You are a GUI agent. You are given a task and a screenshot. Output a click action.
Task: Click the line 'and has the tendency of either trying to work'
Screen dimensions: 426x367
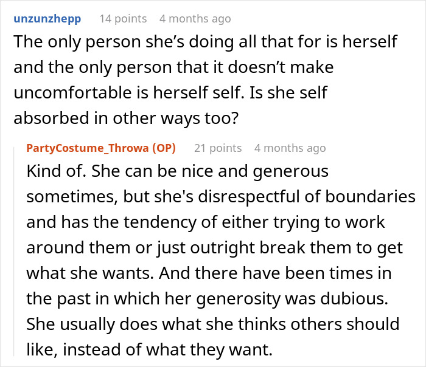point(206,222)
